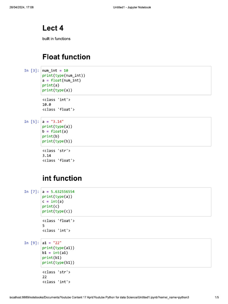Click the 3.14 output line

[47, 156]
